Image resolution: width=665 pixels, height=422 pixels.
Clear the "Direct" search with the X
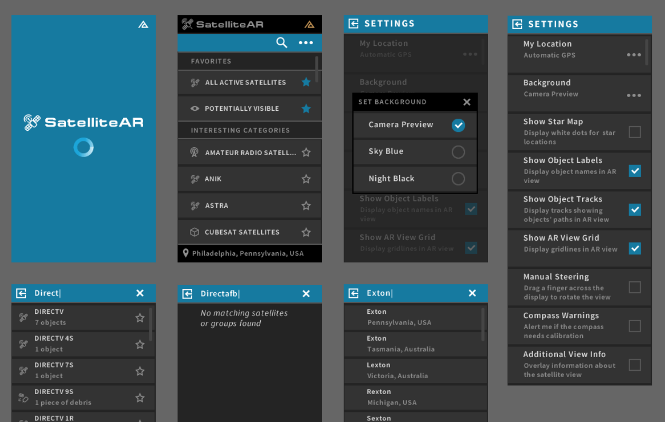pyautogui.click(x=140, y=293)
